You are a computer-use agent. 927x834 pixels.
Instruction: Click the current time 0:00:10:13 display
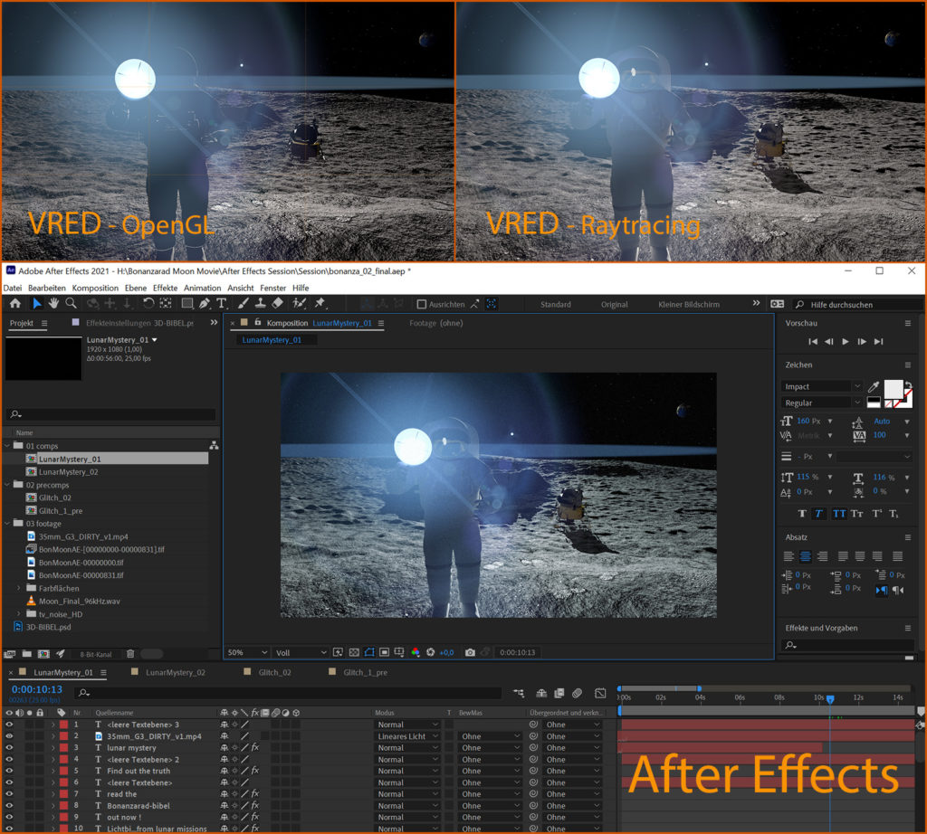point(36,689)
